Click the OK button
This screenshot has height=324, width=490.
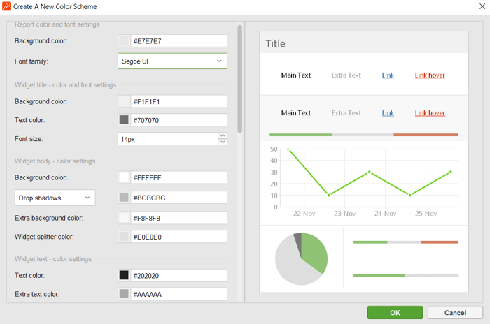[x=395, y=312]
